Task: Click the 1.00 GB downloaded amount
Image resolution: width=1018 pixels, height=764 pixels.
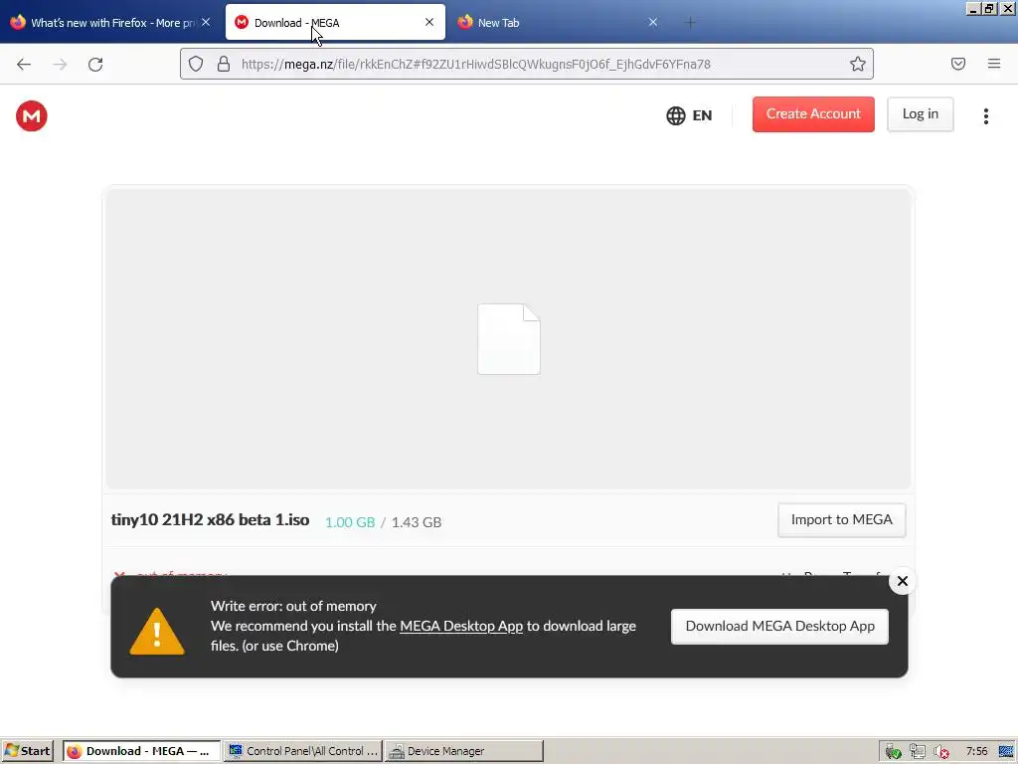Action: 350,522
